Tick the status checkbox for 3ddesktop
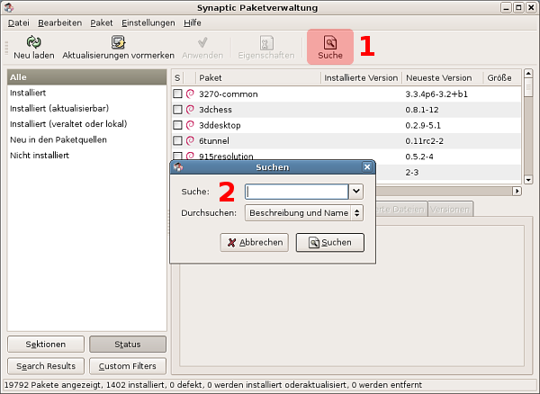This screenshot has height=394, width=540. point(177,125)
